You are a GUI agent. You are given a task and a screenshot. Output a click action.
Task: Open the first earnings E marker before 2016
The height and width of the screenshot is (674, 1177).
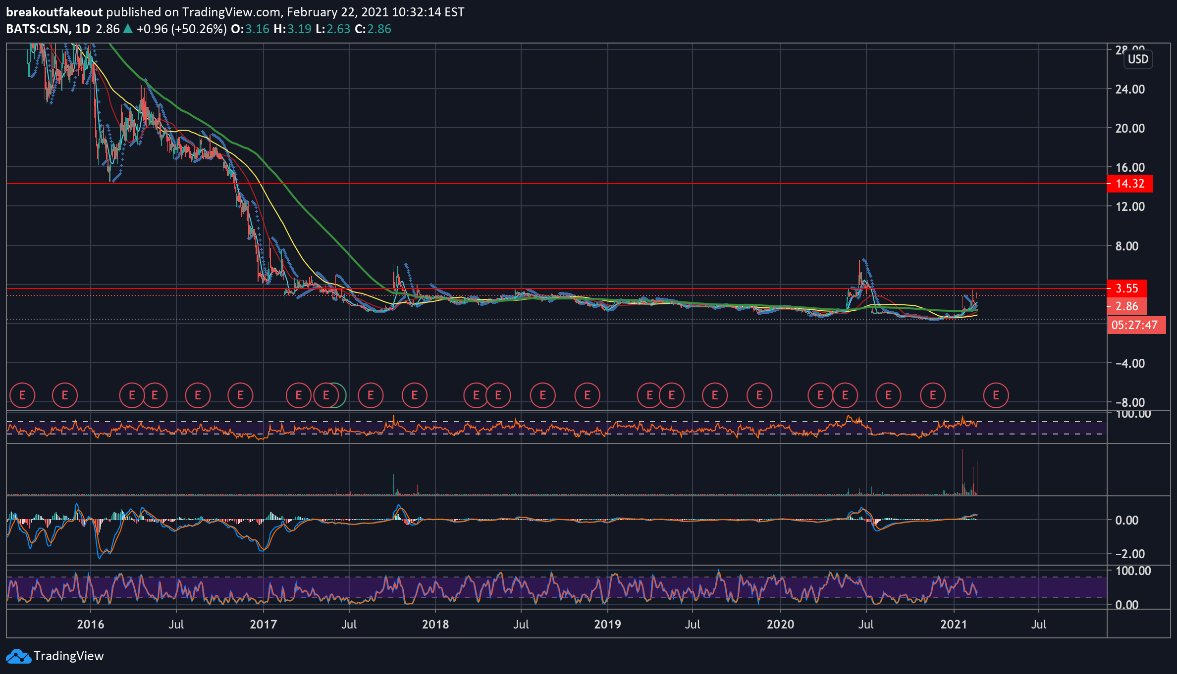tap(22, 395)
